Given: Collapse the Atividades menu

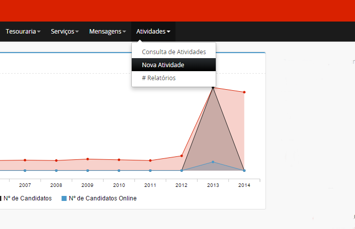Looking at the screenshot, I should coord(153,32).
